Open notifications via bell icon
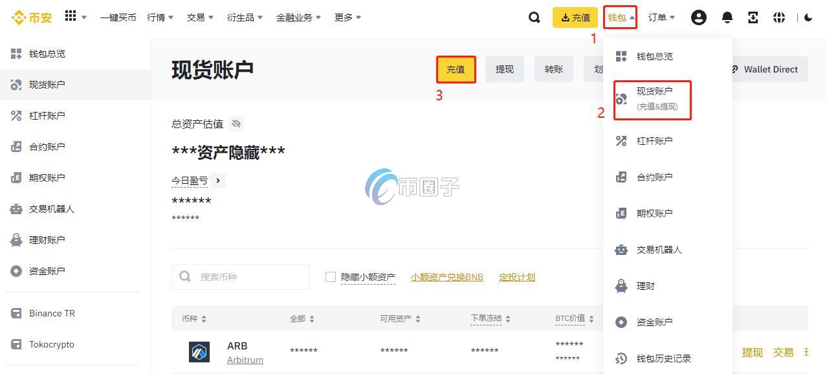 coord(726,17)
